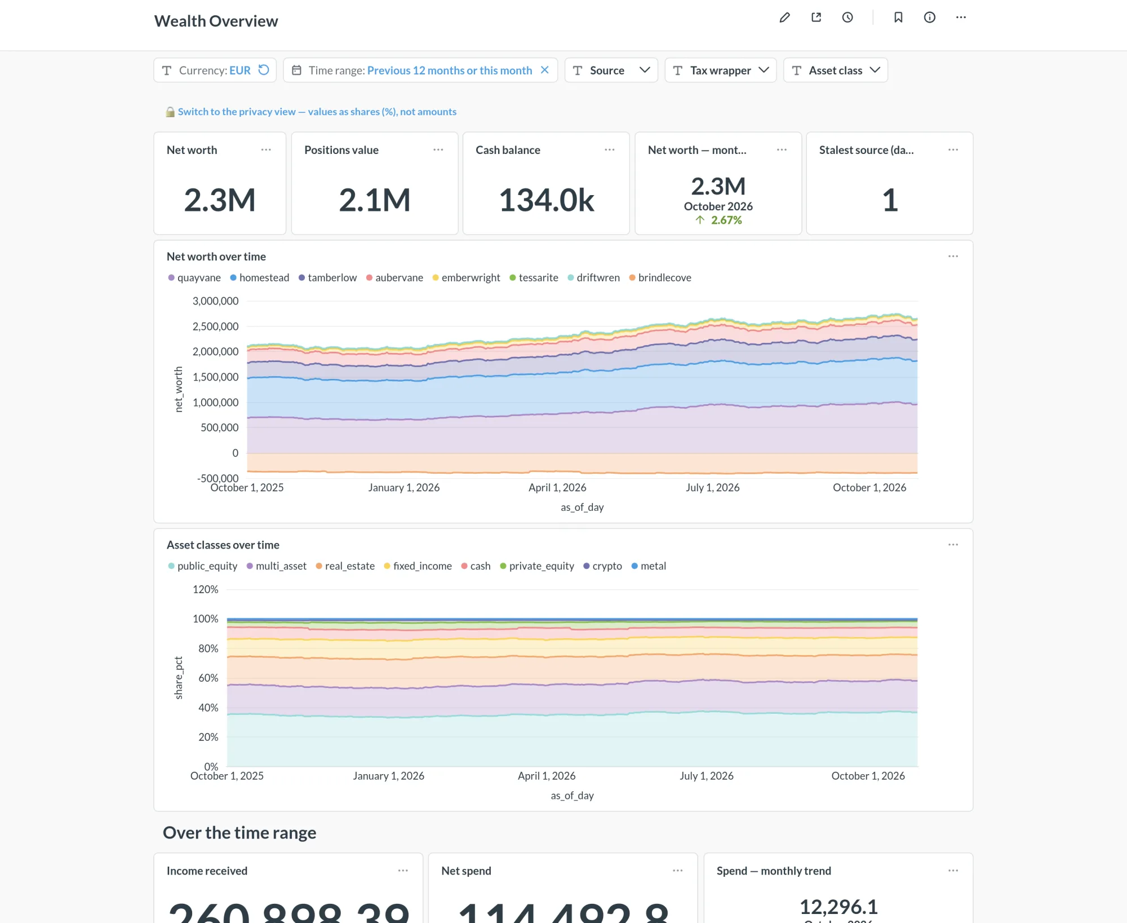Image resolution: width=1127 pixels, height=923 pixels.
Task: Toggle real_estate series in legend
Action: tap(345, 566)
